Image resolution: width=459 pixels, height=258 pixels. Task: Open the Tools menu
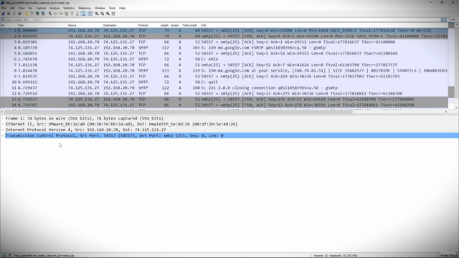tap(112, 8)
